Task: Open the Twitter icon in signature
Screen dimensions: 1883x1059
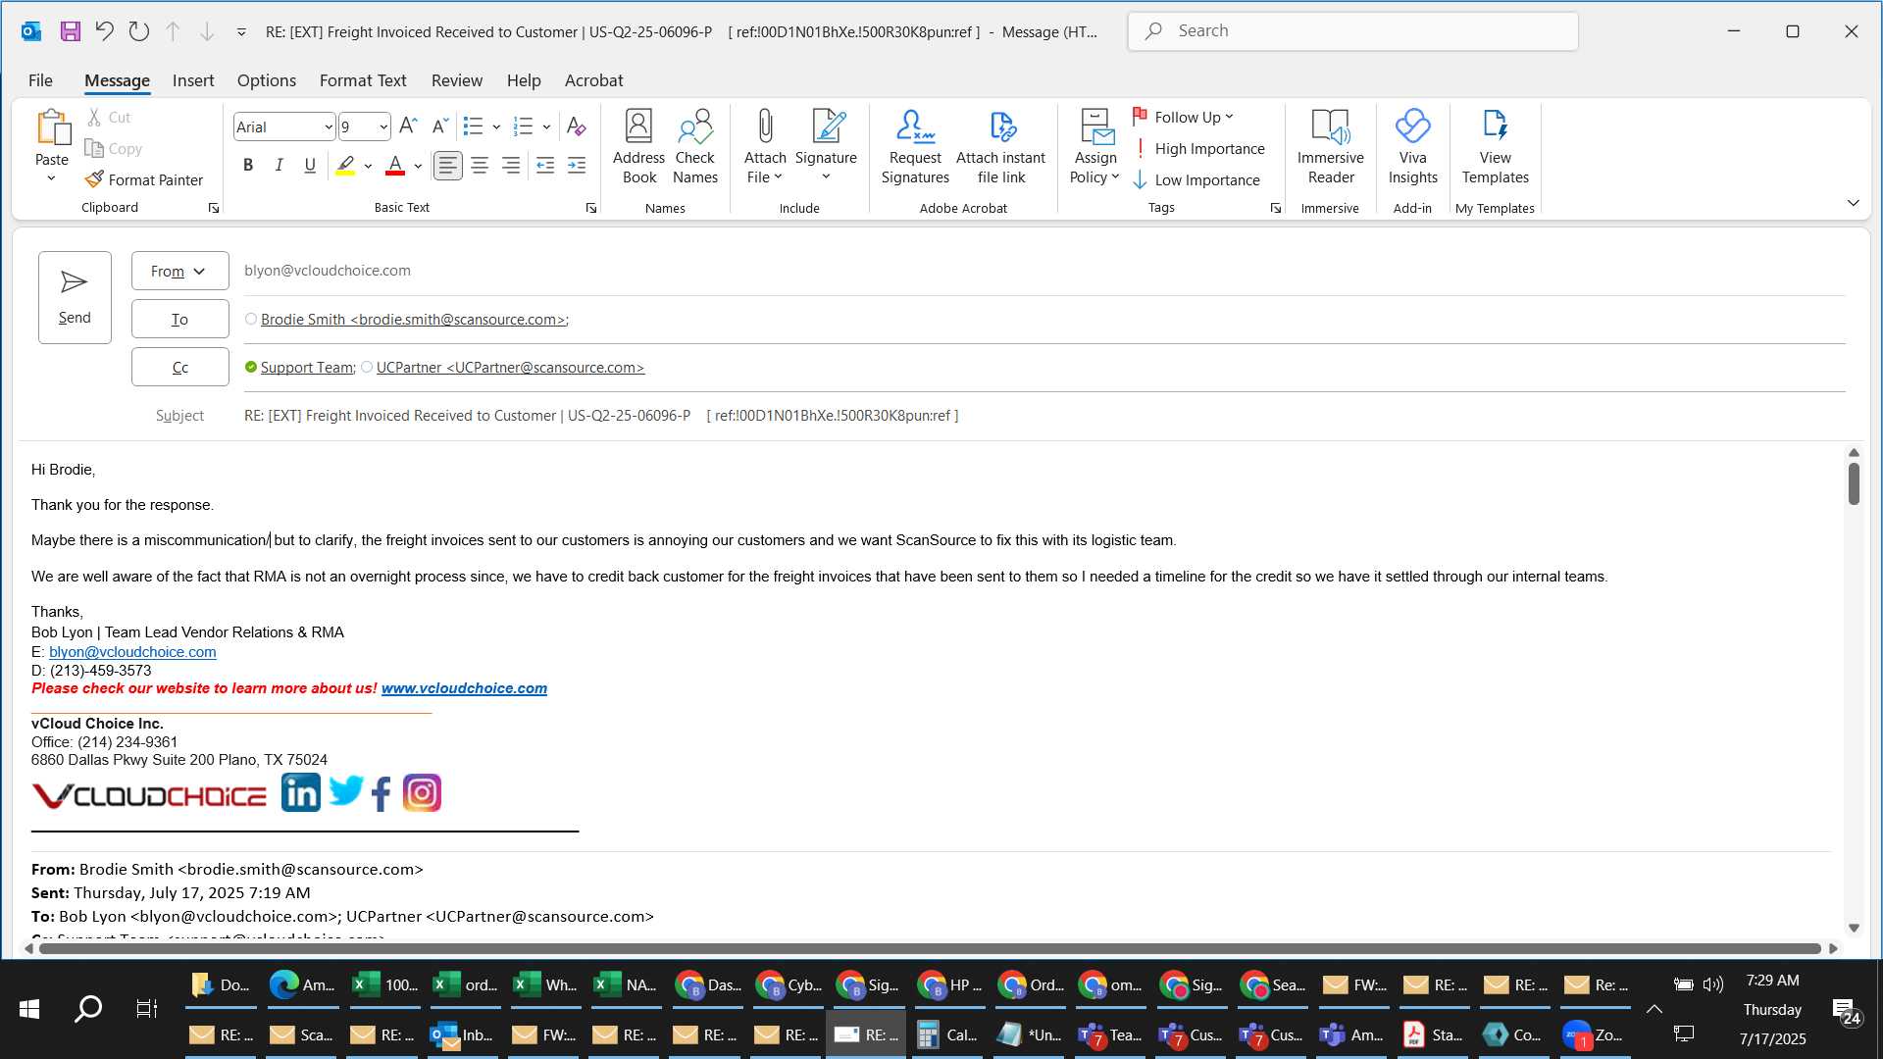Action: [345, 791]
